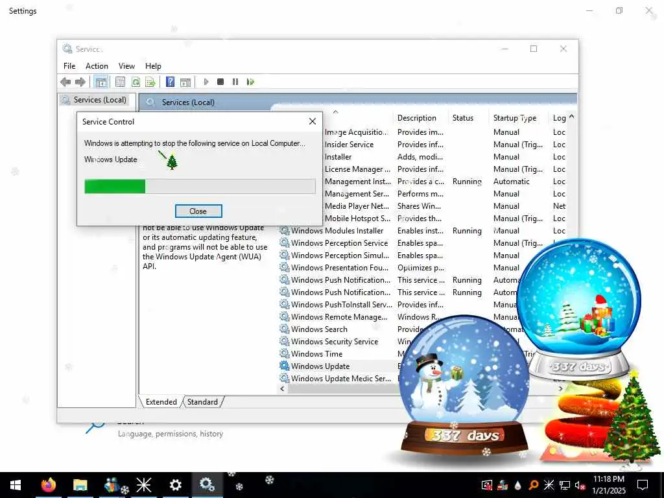Toggle the Show/Hide Console Tree toolbar icon

[x=101, y=82]
